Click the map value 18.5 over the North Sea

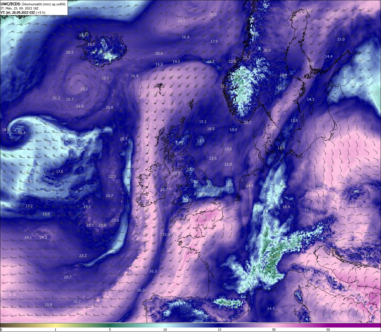coord(211,129)
